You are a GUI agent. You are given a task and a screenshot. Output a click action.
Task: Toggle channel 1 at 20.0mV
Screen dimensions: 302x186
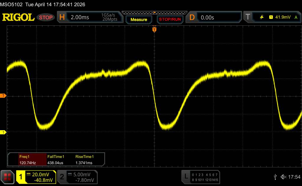36,177
